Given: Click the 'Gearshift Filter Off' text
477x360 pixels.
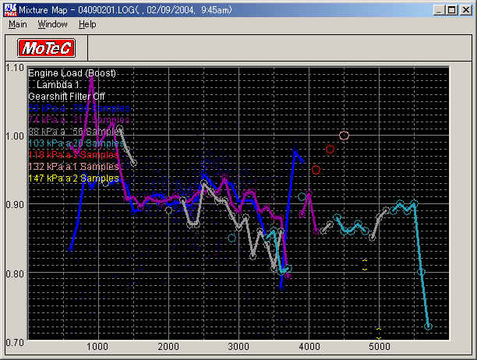Looking at the screenshot, I should point(66,97).
